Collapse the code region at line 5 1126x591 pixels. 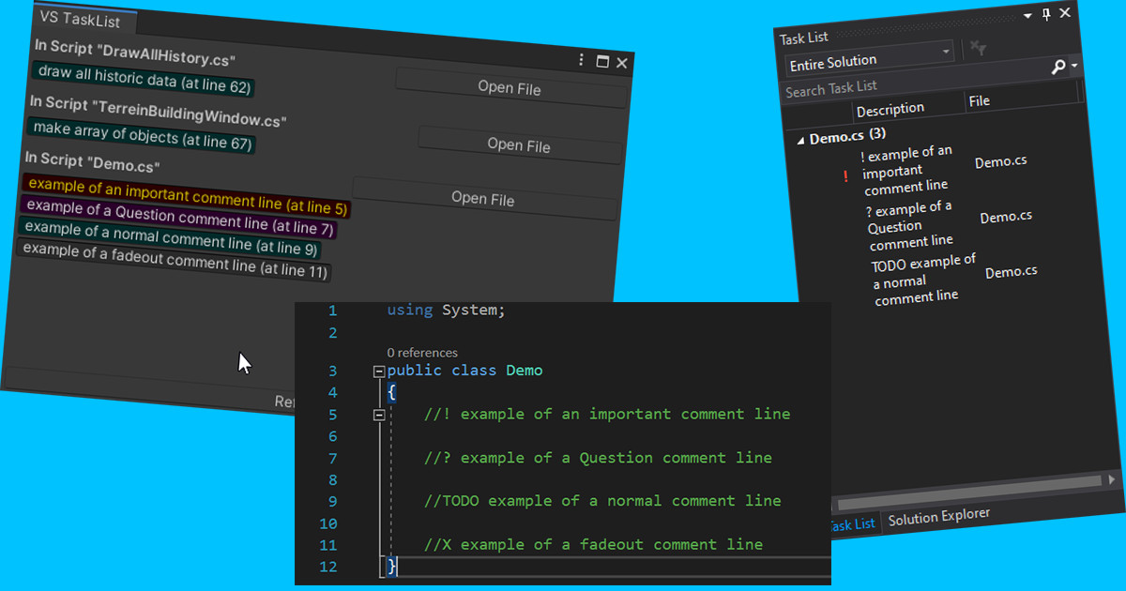(379, 415)
